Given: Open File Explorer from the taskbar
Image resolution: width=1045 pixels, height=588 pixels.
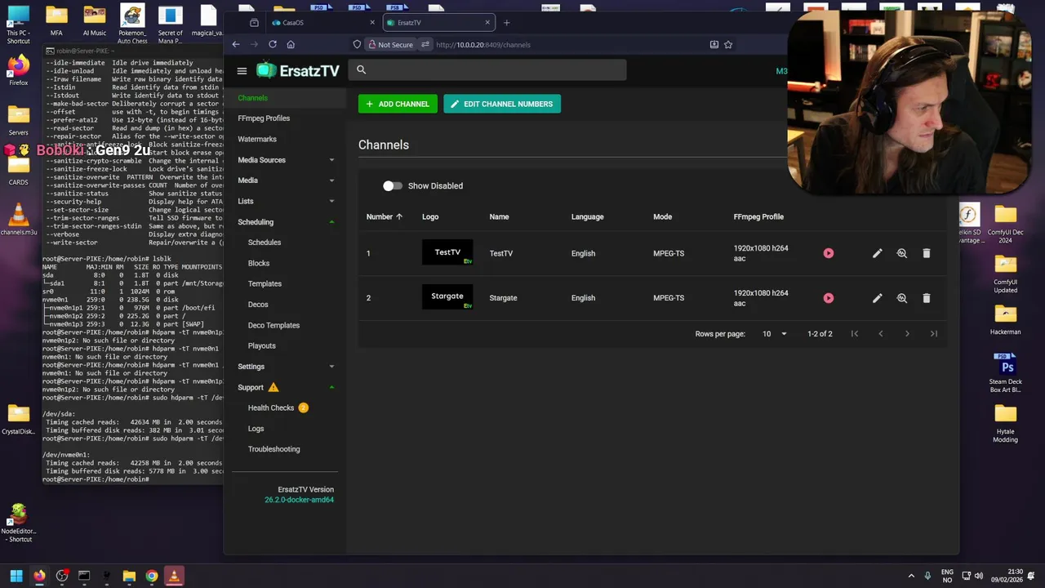Looking at the screenshot, I should pyautogui.click(x=129, y=576).
